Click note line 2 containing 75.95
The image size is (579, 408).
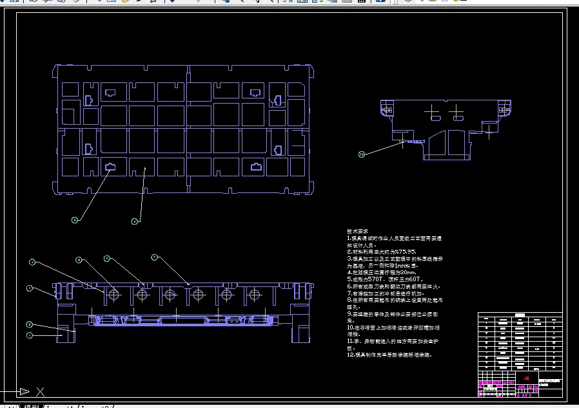(x=382, y=252)
